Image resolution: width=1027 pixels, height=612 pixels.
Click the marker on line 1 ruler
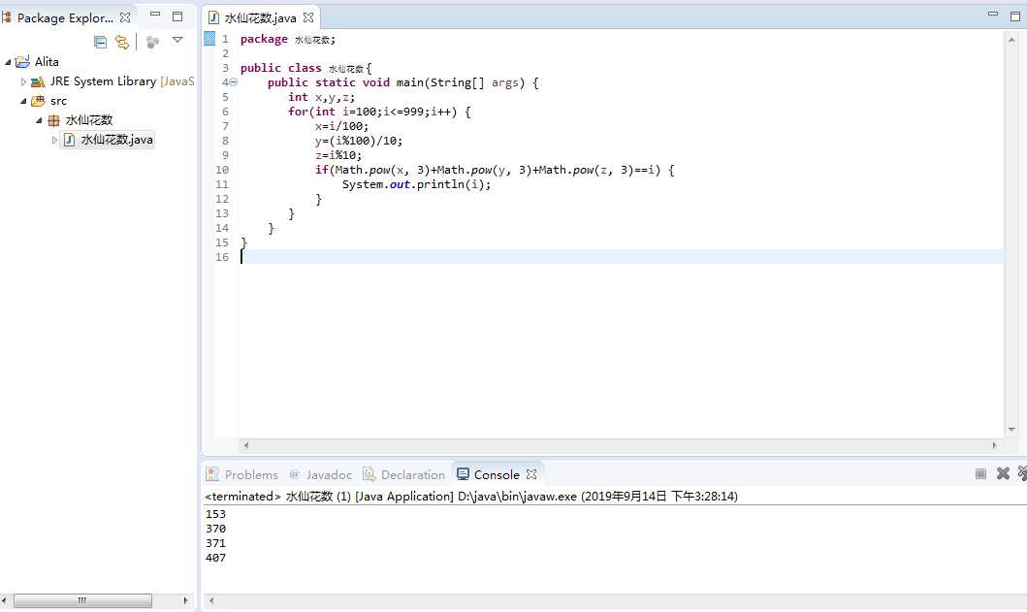[209, 39]
